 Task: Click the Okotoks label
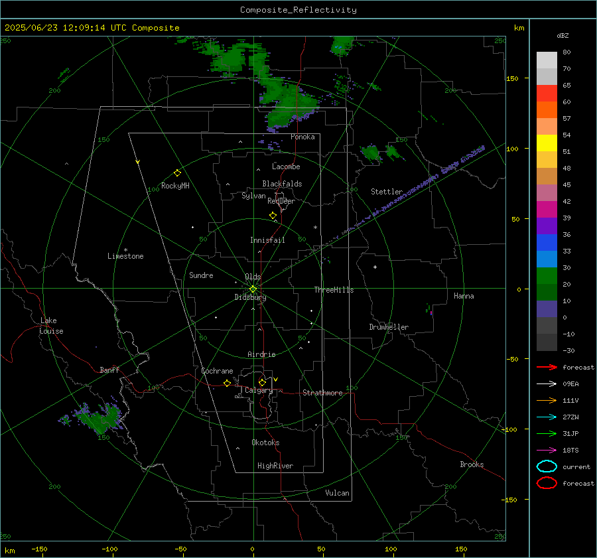pos(265,443)
